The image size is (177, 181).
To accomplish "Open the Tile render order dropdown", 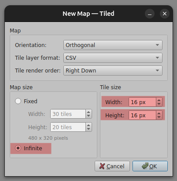I will pyautogui.click(x=113, y=71).
